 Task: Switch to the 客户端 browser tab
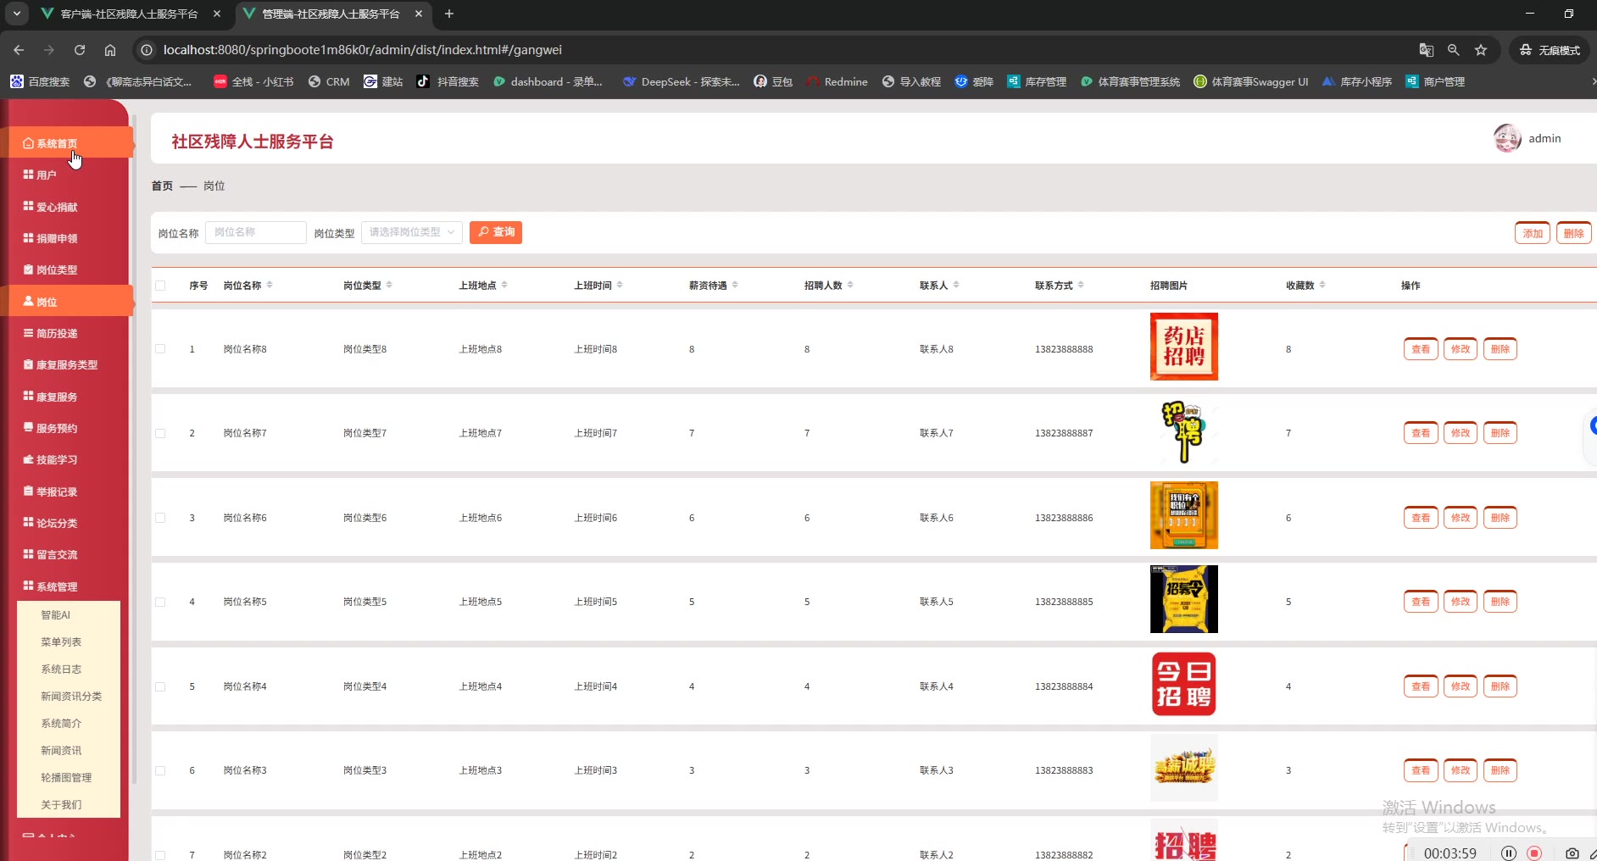click(129, 14)
